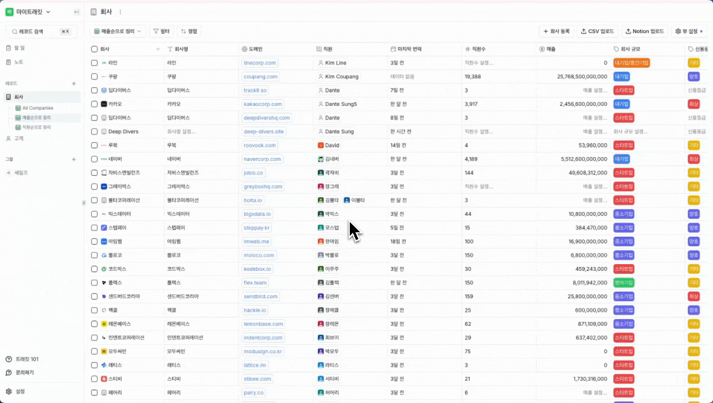Screen dimensions: 713x403
Task: Open 트래킷 101 help icon
Action: [x=9, y=359]
